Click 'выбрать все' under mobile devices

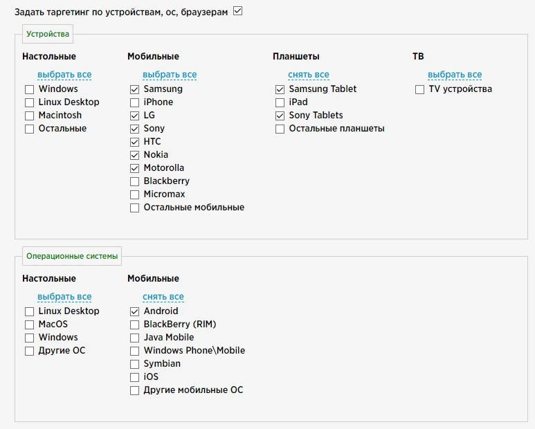(x=170, y=74)
